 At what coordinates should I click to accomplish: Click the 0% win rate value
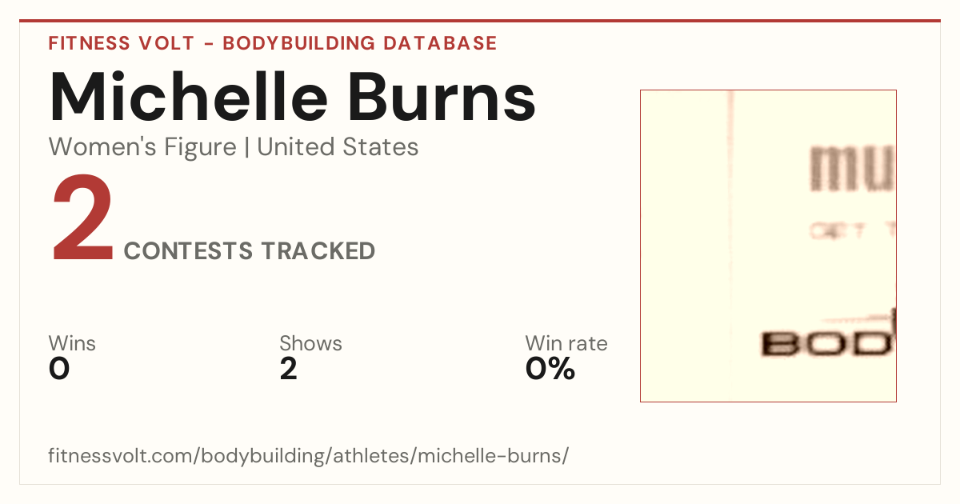pyautogui.click(x=550, y=369)
